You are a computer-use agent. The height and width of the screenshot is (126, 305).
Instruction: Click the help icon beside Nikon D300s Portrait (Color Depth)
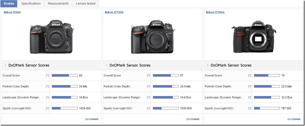coord(250,86)
